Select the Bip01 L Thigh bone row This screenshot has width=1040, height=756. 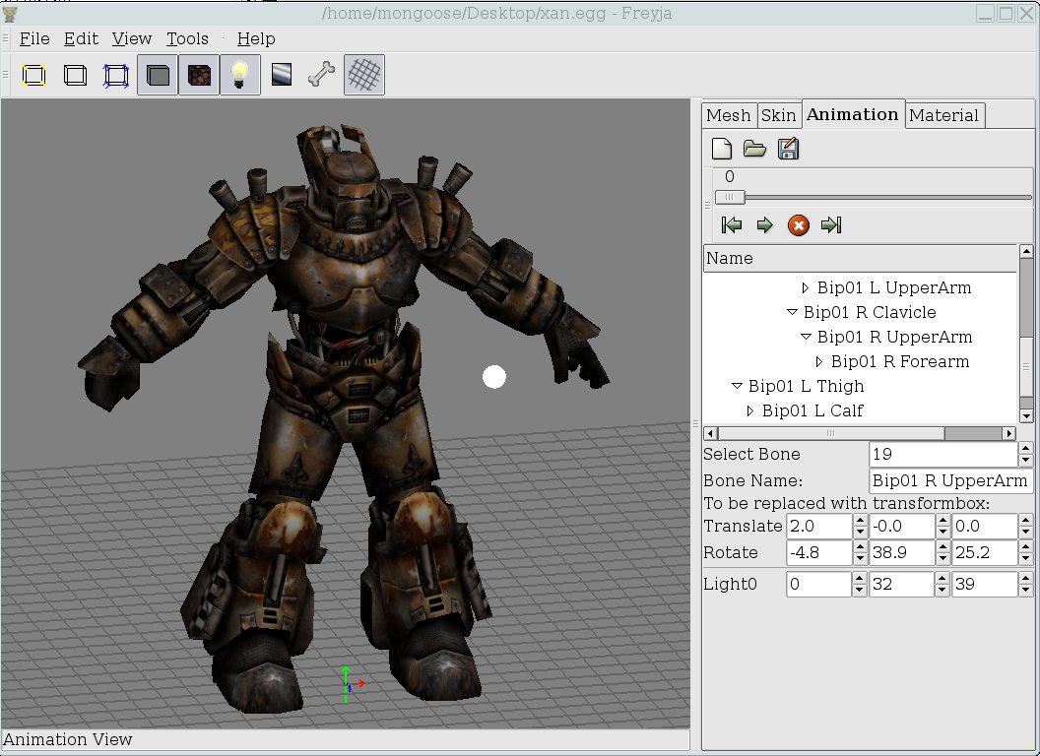click(x=860, y=386)
